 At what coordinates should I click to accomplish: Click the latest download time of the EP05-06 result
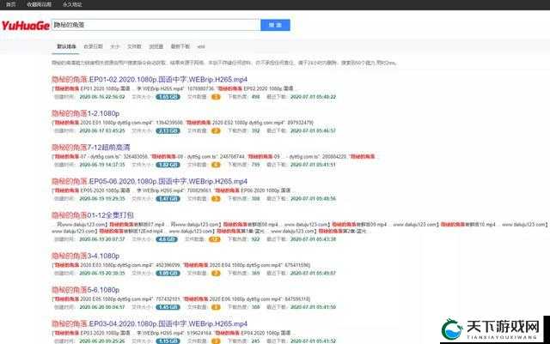[x=313, y=199]
